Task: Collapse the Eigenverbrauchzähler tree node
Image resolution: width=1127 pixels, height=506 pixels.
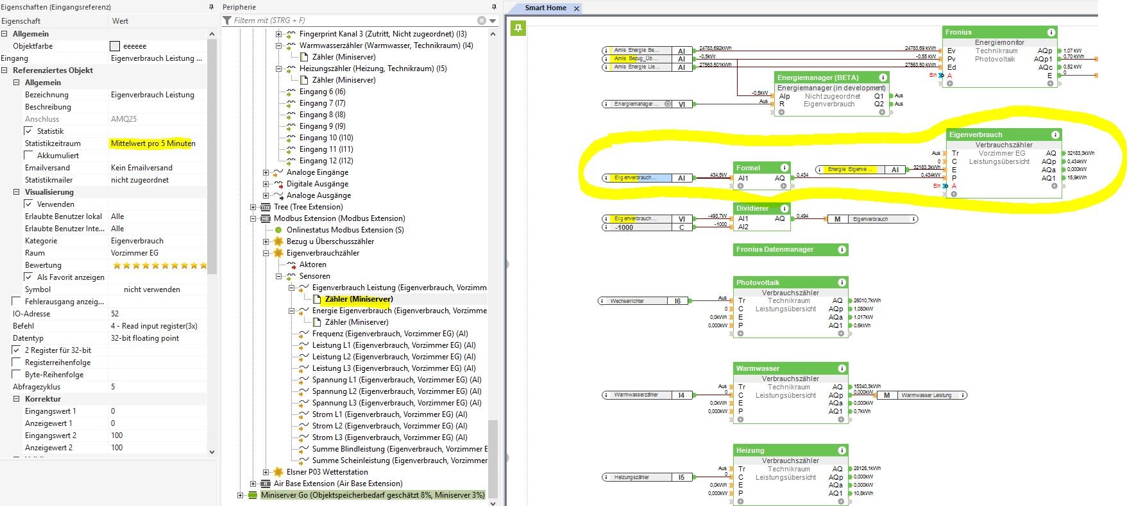Action: click(266, 253)
